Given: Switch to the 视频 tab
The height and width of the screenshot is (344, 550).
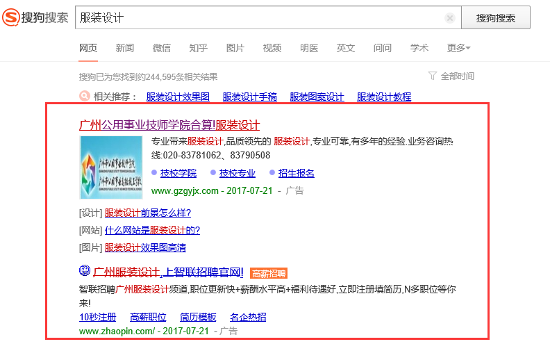Looking at the screenshot, I should pos(272,48).
